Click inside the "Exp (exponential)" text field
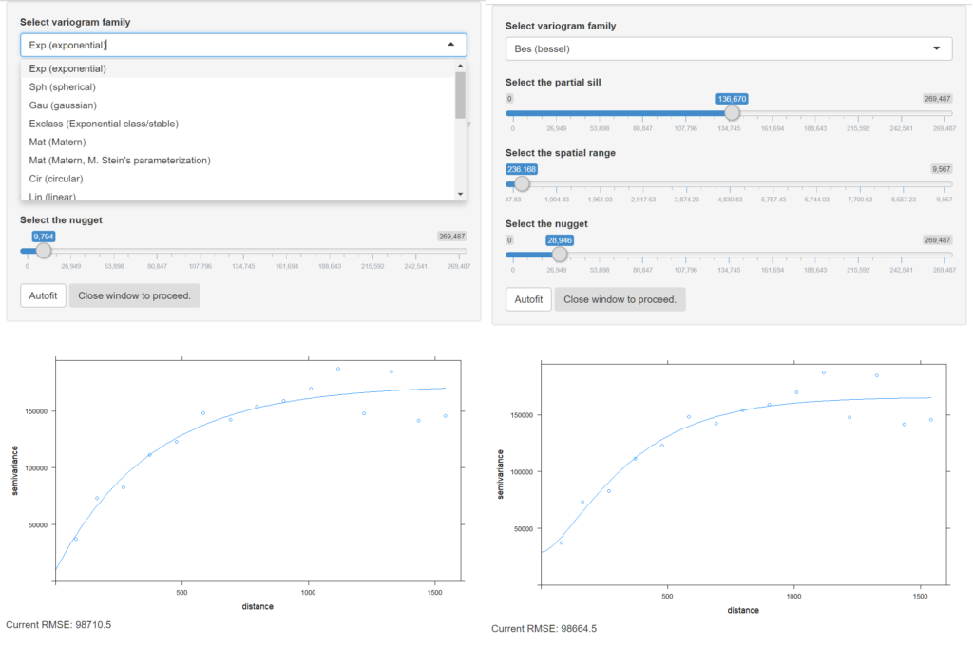The height and width of the screenshot is (647, 973). (x=190, y=44)
